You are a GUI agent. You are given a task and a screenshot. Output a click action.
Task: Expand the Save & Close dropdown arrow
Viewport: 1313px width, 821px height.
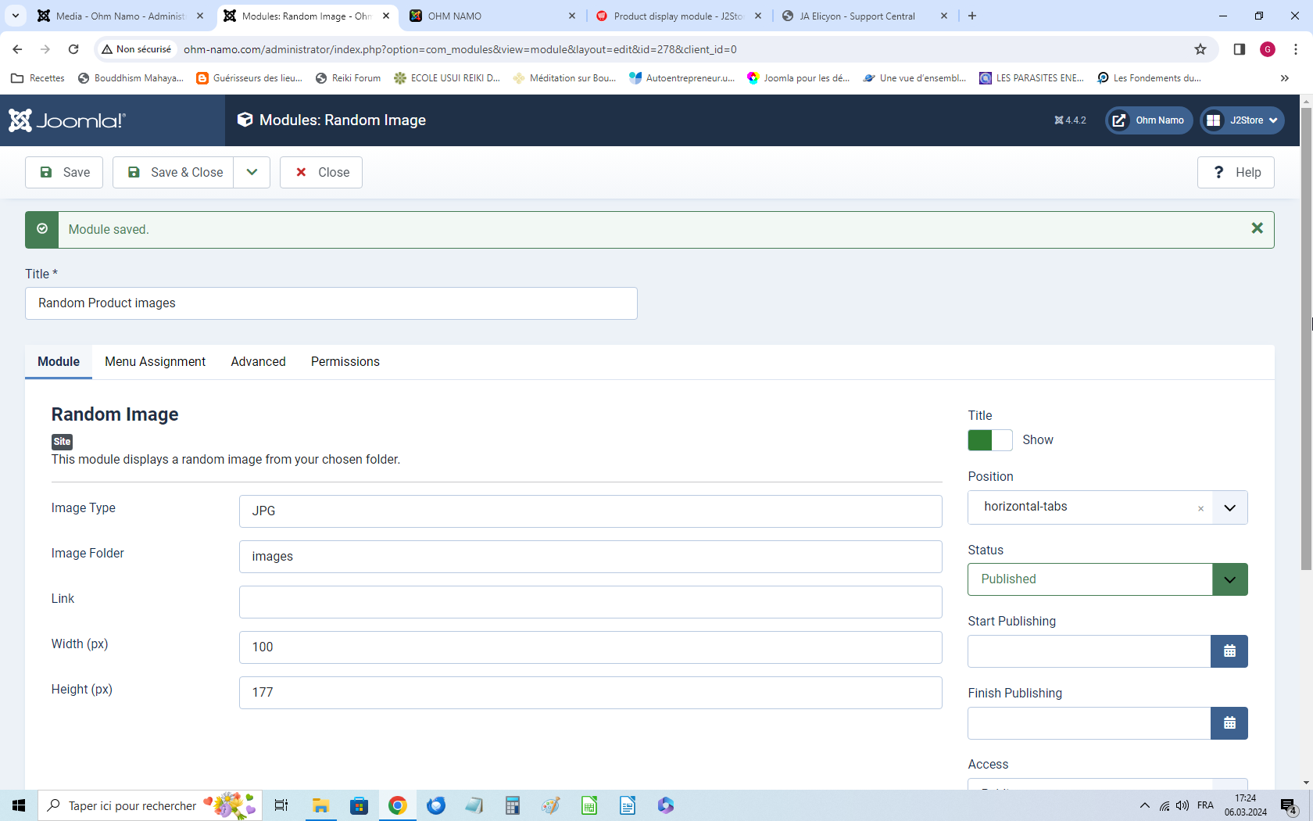(x=252, y=172)
